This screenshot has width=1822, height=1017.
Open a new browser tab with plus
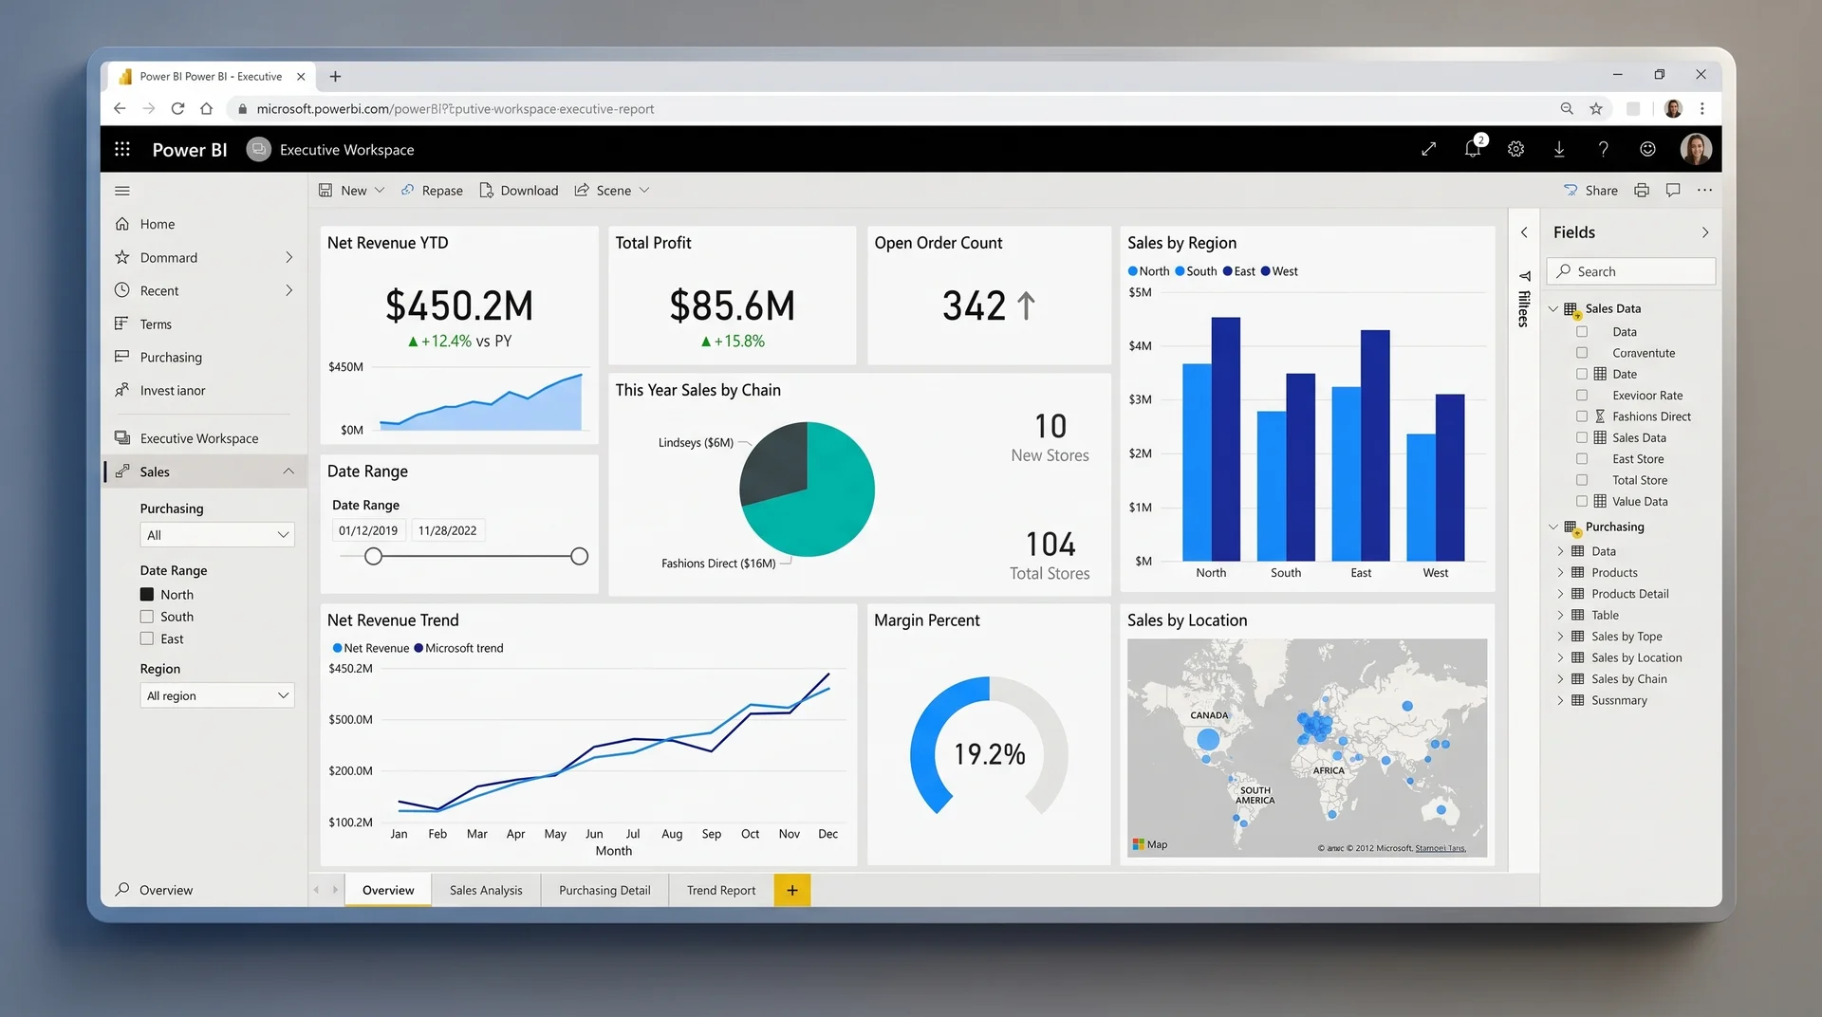click(x=335, y=77)
